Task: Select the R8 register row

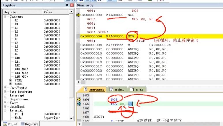Action: coord(36,50)
